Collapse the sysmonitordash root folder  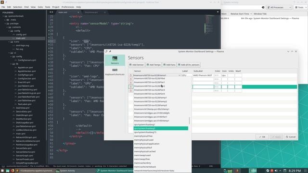(3, 16)
